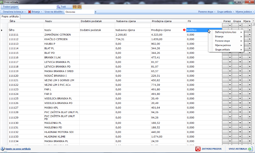This screenshot has height=153, width=255.
Task: Select cell HLADNJAK MOTORA SDI
Action: [x=62, y=132]
